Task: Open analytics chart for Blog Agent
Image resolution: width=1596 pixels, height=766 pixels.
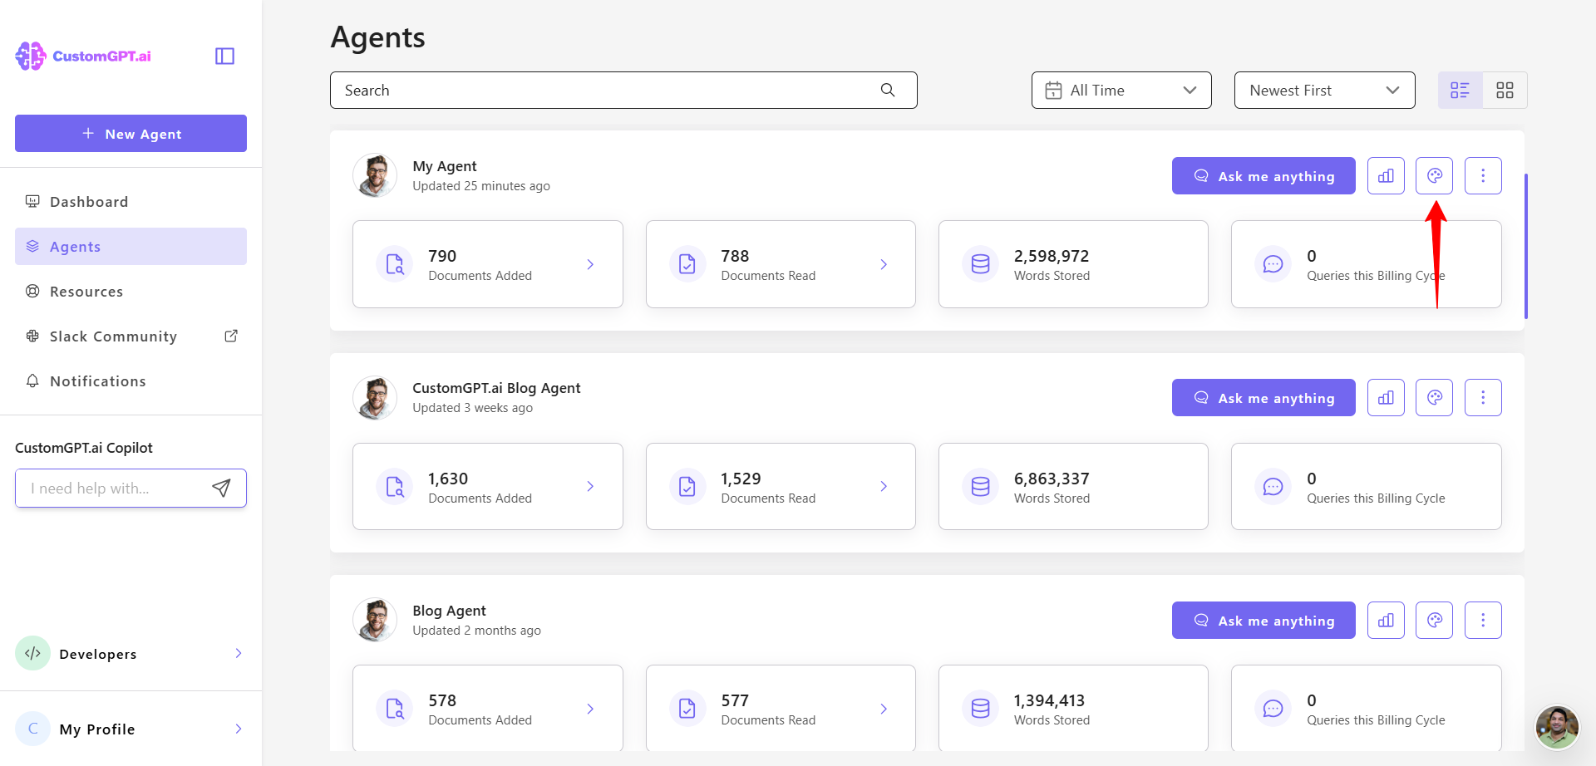Action: pyautogui.click(x=1386, y=621)
